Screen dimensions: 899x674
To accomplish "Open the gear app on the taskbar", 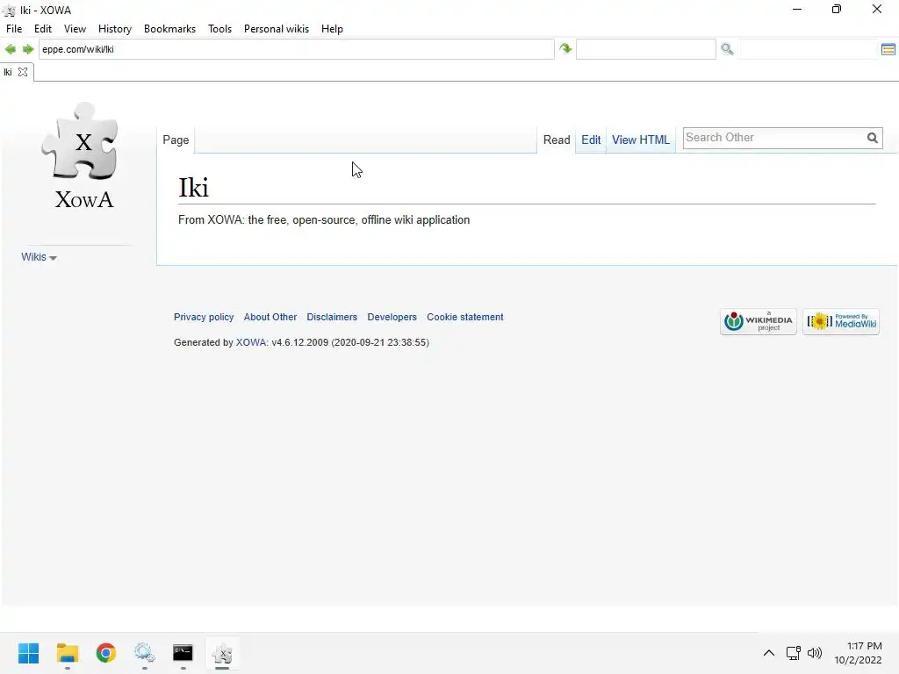I will 145,653.
